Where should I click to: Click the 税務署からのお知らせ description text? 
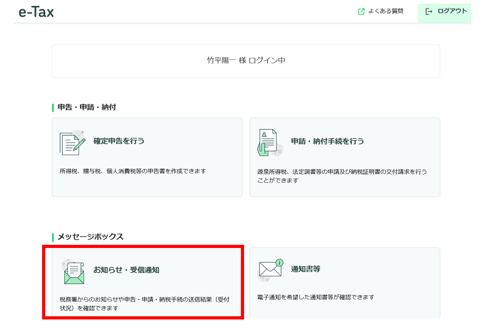click(145, 304)
